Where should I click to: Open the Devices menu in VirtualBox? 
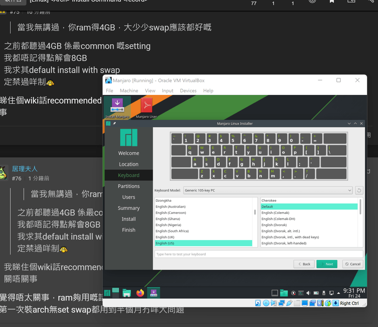[188, 91]
